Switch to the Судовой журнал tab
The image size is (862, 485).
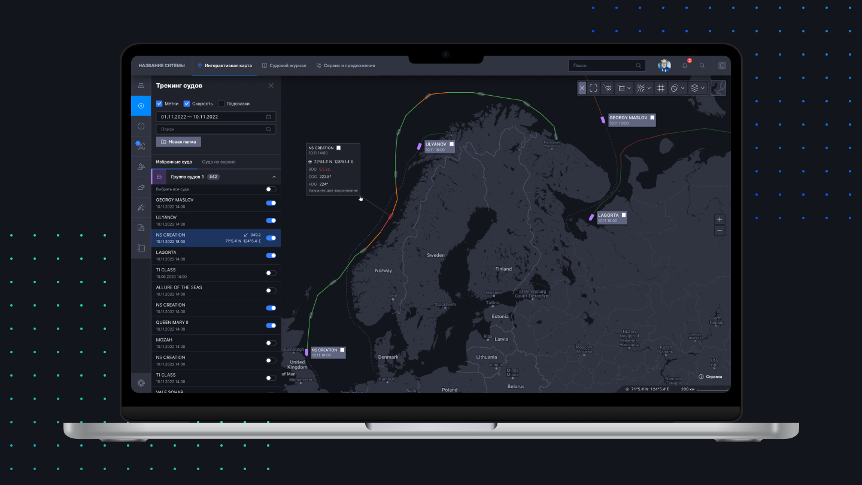(x=287, y=65)
